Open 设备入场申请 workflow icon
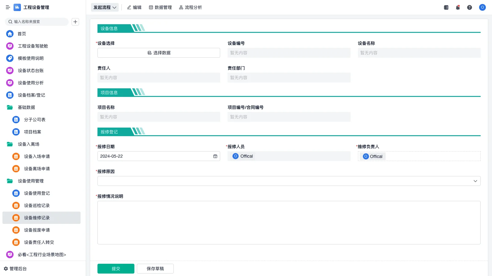This screenshot has height=276, width=492. [16, 156]
